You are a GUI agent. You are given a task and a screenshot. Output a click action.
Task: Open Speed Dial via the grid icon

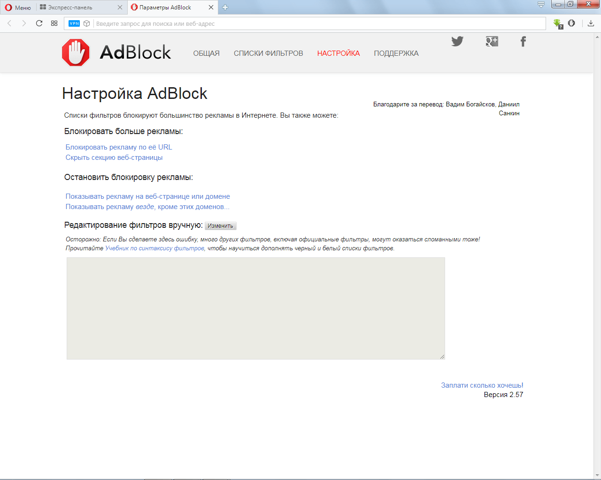point(54,23)
